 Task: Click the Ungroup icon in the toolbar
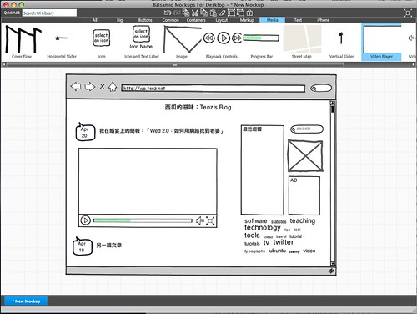240,13
